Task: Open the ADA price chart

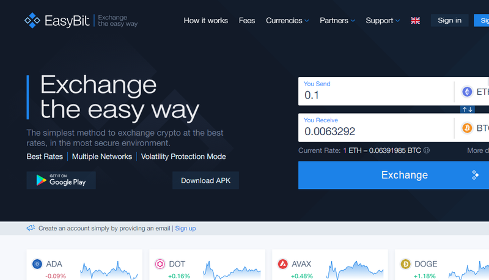Action: coord(109,271)
